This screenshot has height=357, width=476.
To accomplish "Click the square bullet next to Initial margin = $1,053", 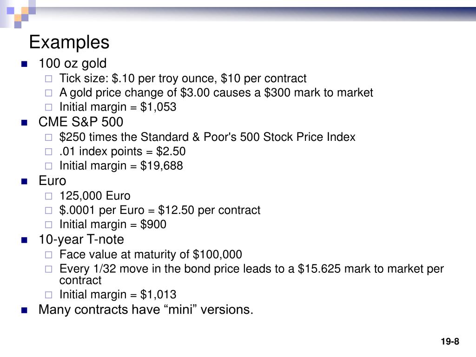I will point(48,107).
